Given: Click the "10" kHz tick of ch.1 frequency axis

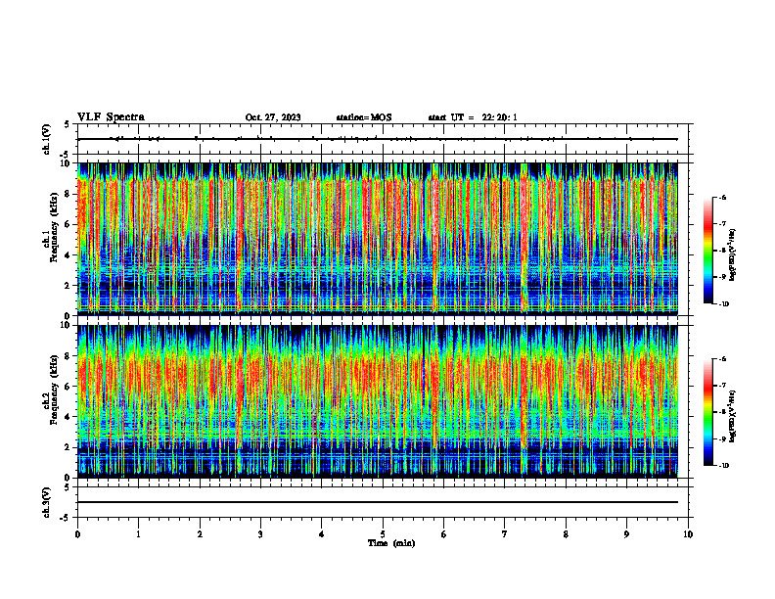Looking at the screenshot, I should 67,163.
